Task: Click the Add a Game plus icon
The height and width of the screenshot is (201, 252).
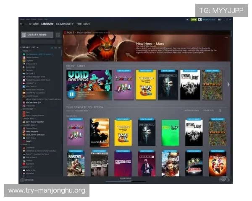Action: (x=22, y=180)
